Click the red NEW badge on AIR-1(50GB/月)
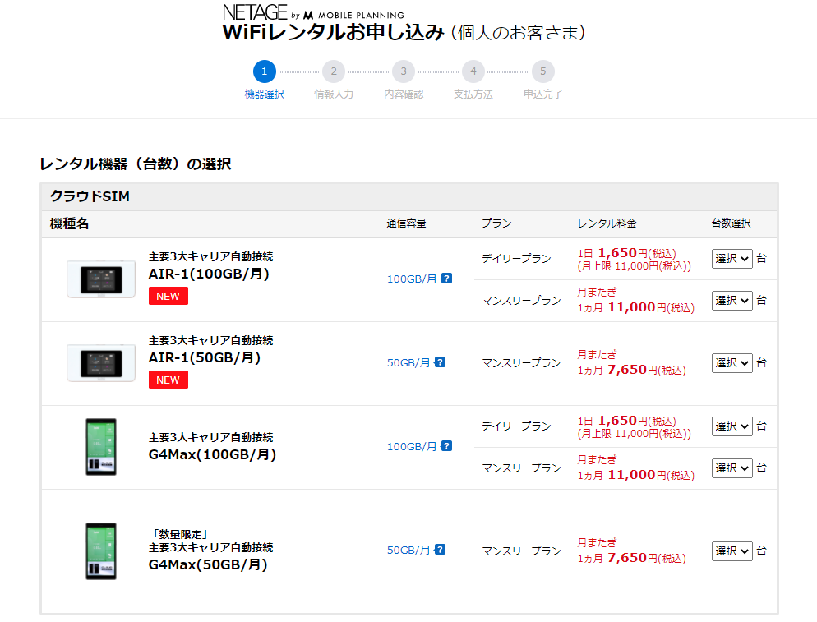Image resolution: width=817 pixels, height=622 pixels. [168, 380]
